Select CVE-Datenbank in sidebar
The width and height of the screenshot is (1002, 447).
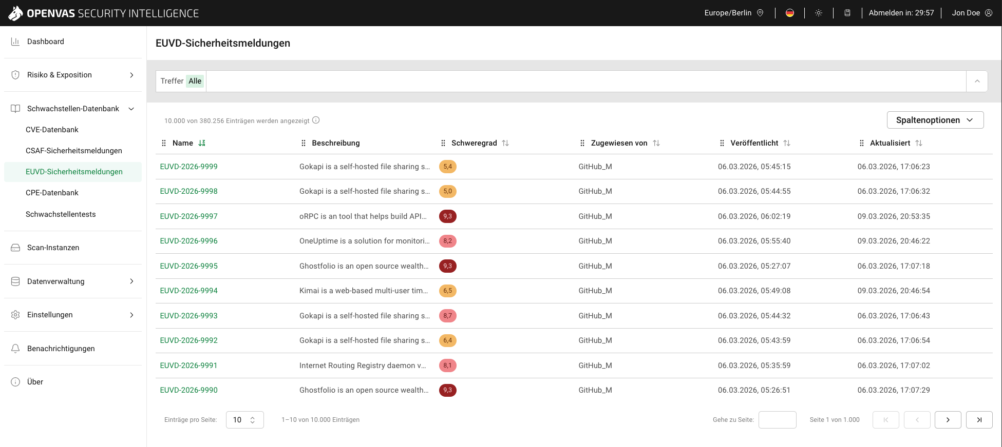52,130
